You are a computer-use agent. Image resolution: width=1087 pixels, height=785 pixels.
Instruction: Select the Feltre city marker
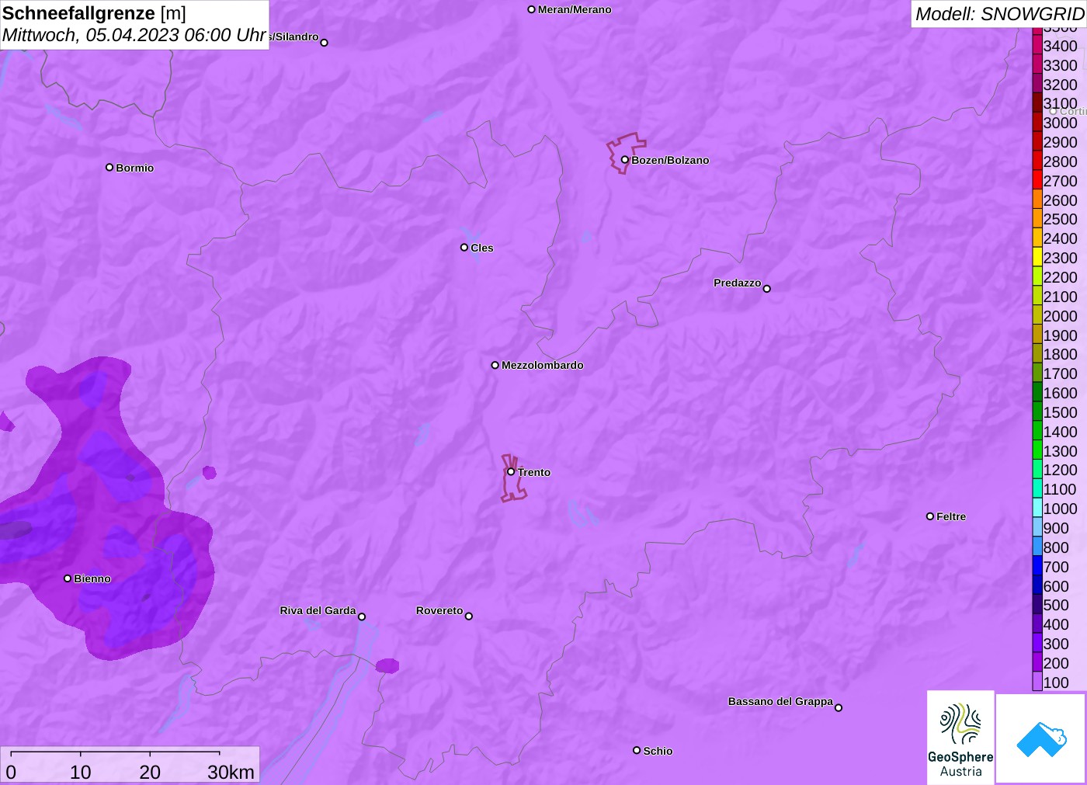930,516
